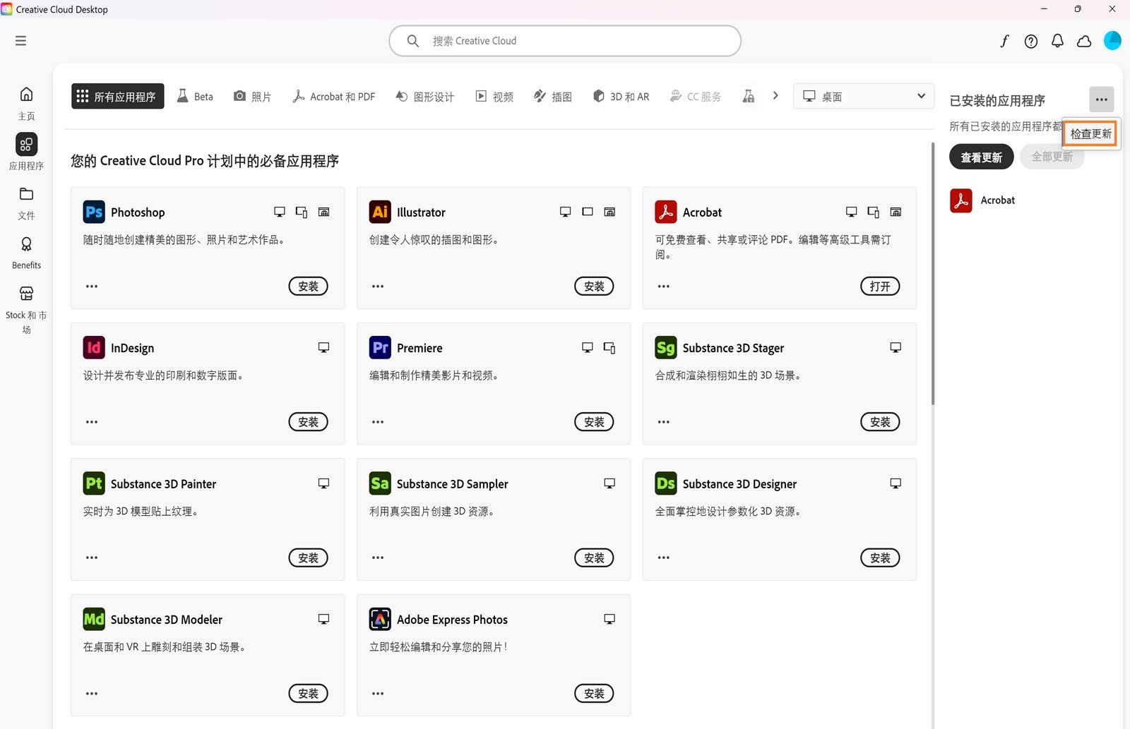Click 打开 to launch Acrobat
Image resolution: width=1130 pixels, height=729 pixels.
[x=879, y=286]
